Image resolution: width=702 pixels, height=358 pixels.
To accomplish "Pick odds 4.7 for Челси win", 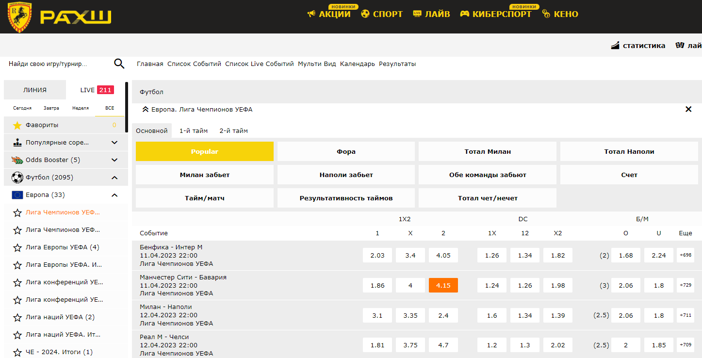I will click(x=443, y=345).
